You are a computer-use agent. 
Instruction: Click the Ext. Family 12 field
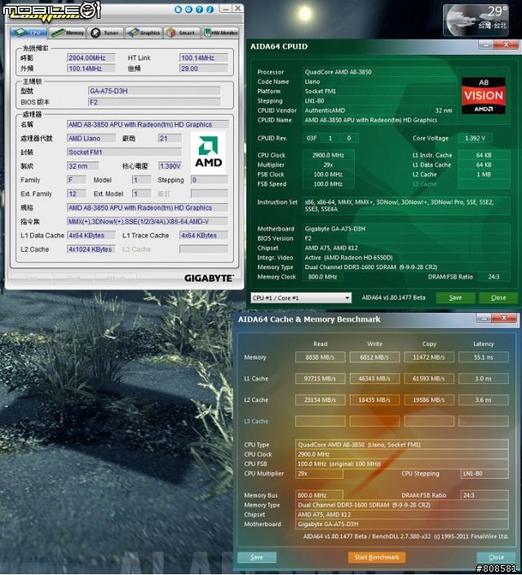point(77,193)
